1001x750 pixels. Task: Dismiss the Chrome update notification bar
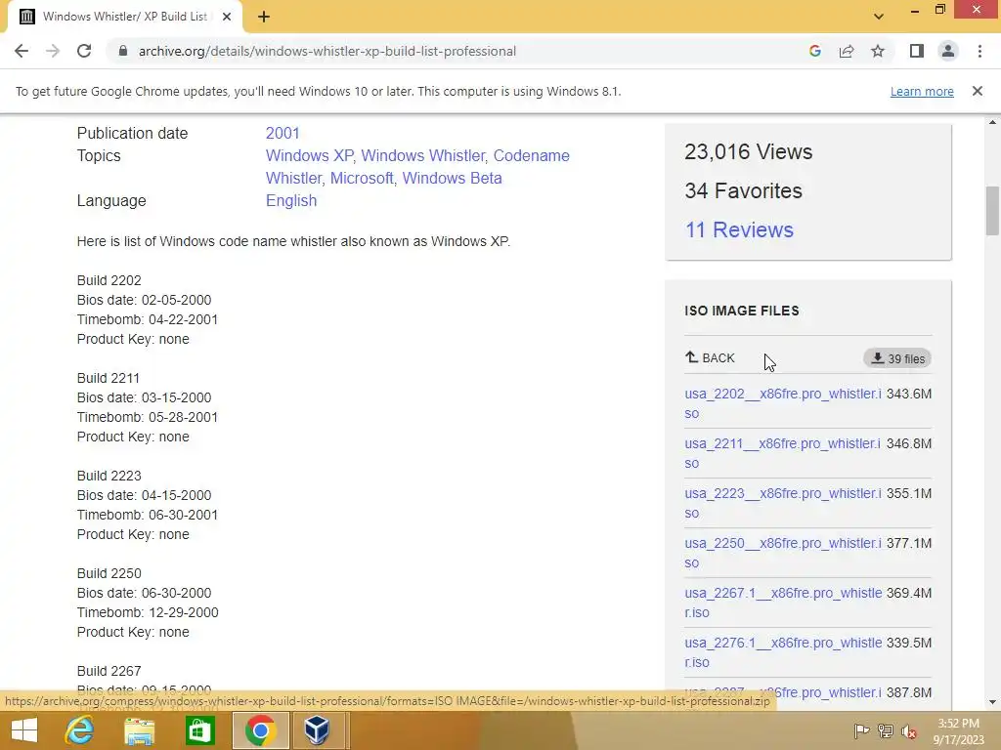coord(977,91)
